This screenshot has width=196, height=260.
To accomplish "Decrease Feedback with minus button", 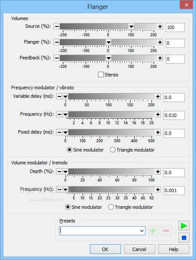I will 57,58.
